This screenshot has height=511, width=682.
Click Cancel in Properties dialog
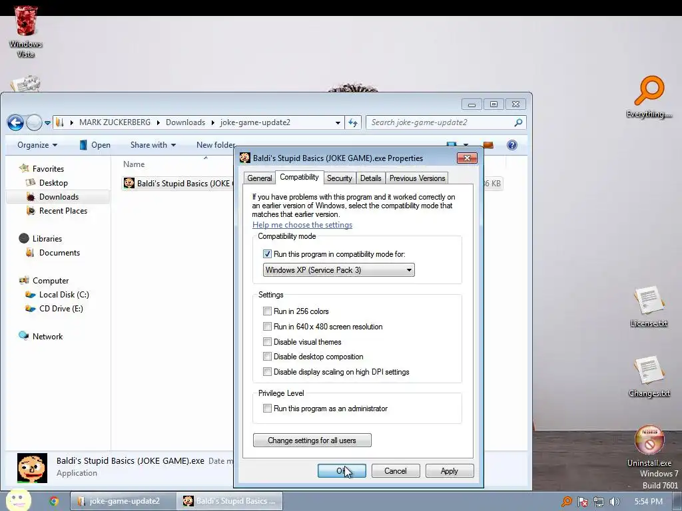[x=396, y=471]
